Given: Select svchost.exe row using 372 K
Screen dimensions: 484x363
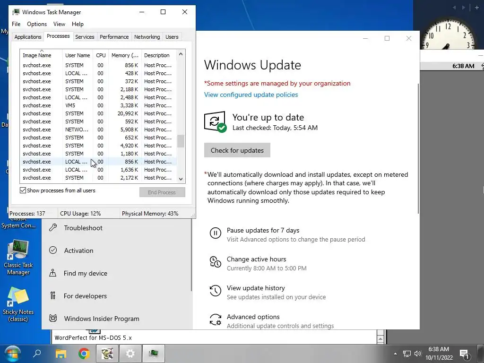Looking at the screenshot, I should (98, 81).
